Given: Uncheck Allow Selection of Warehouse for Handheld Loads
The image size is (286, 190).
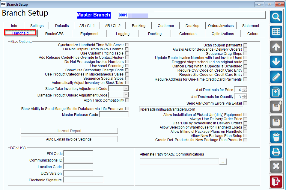Looking at the screenshot, I should (245, 127).
